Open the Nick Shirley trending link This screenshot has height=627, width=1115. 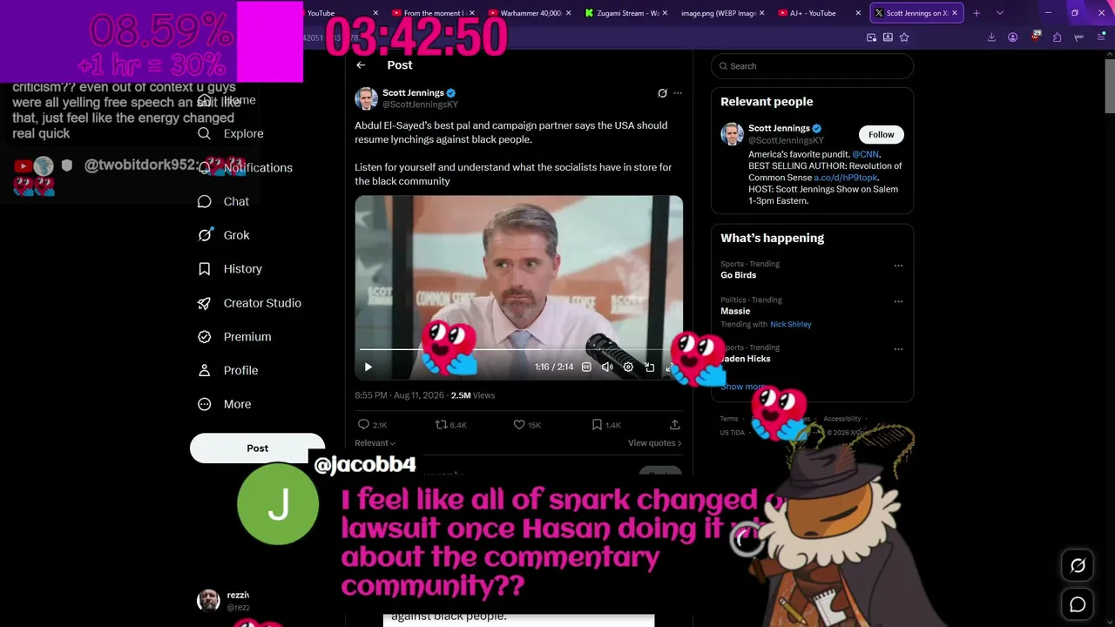point(791,324)
